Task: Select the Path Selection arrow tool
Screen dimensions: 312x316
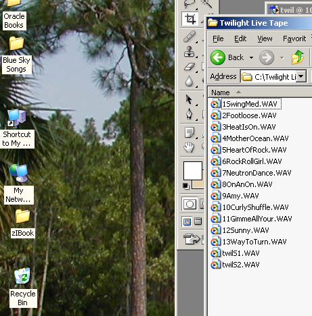Action: [x=190, y=99]
